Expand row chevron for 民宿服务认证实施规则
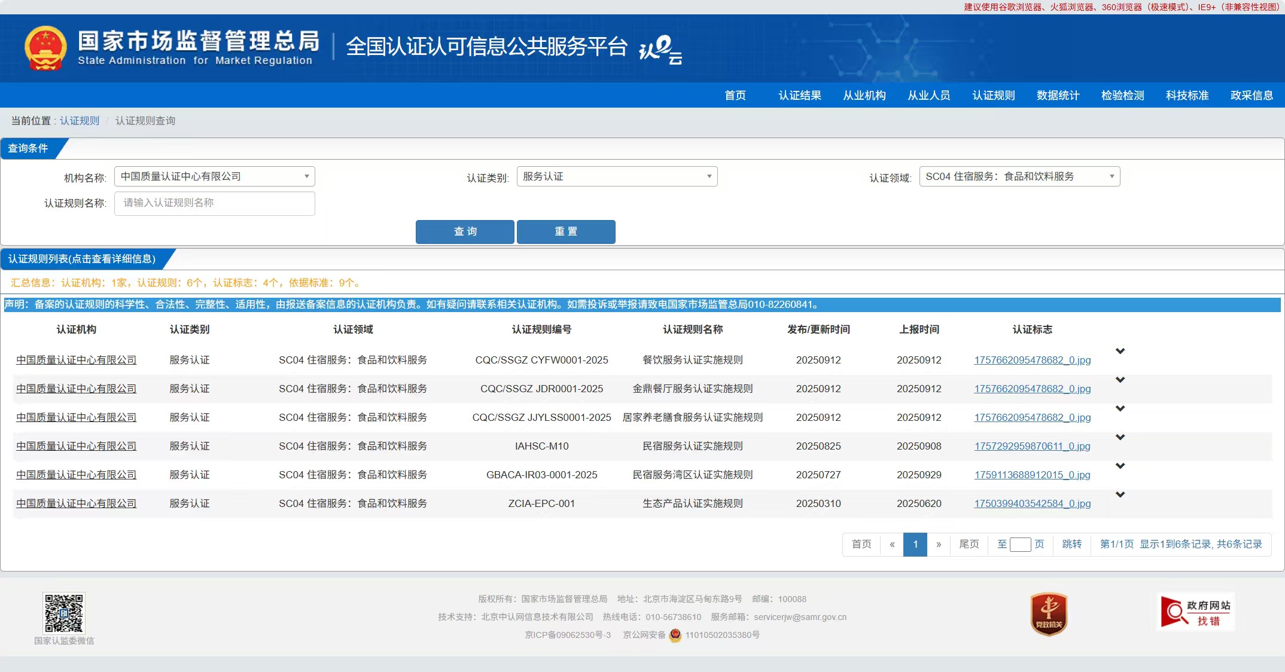Viewport: 1285px width, 672px height. point(1120,437)
